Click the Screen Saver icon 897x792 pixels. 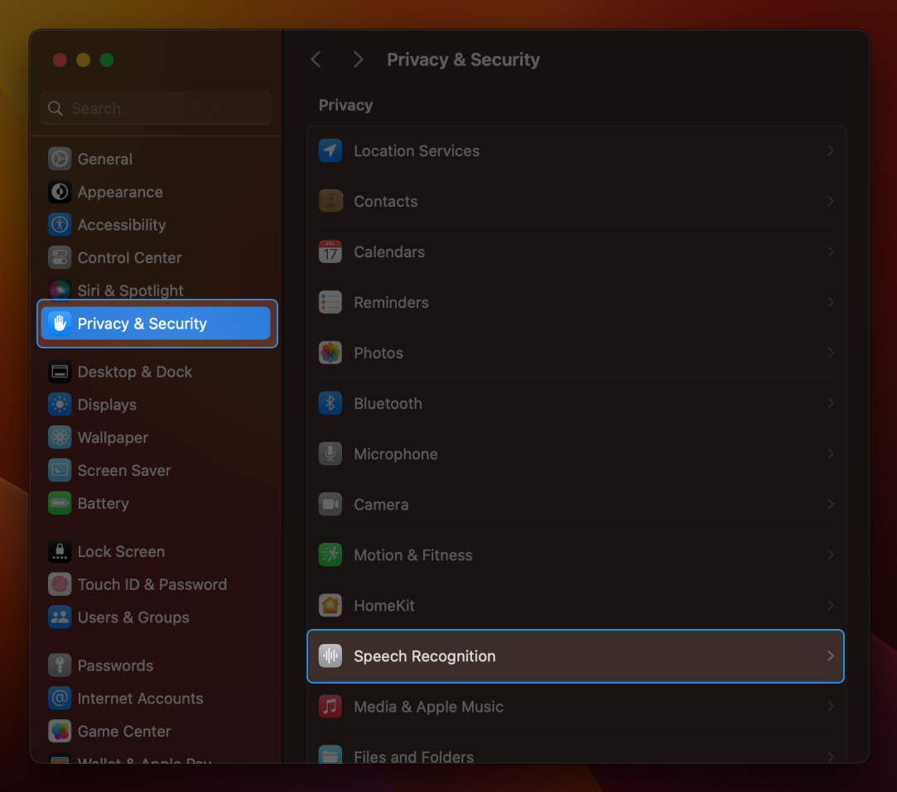[60, 470]
